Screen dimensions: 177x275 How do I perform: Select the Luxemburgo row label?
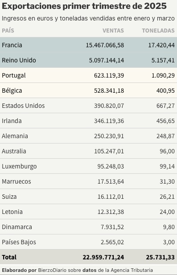click(19, 166)
